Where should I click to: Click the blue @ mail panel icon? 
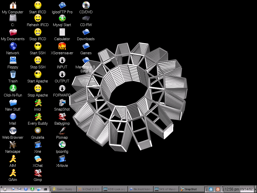26,189
